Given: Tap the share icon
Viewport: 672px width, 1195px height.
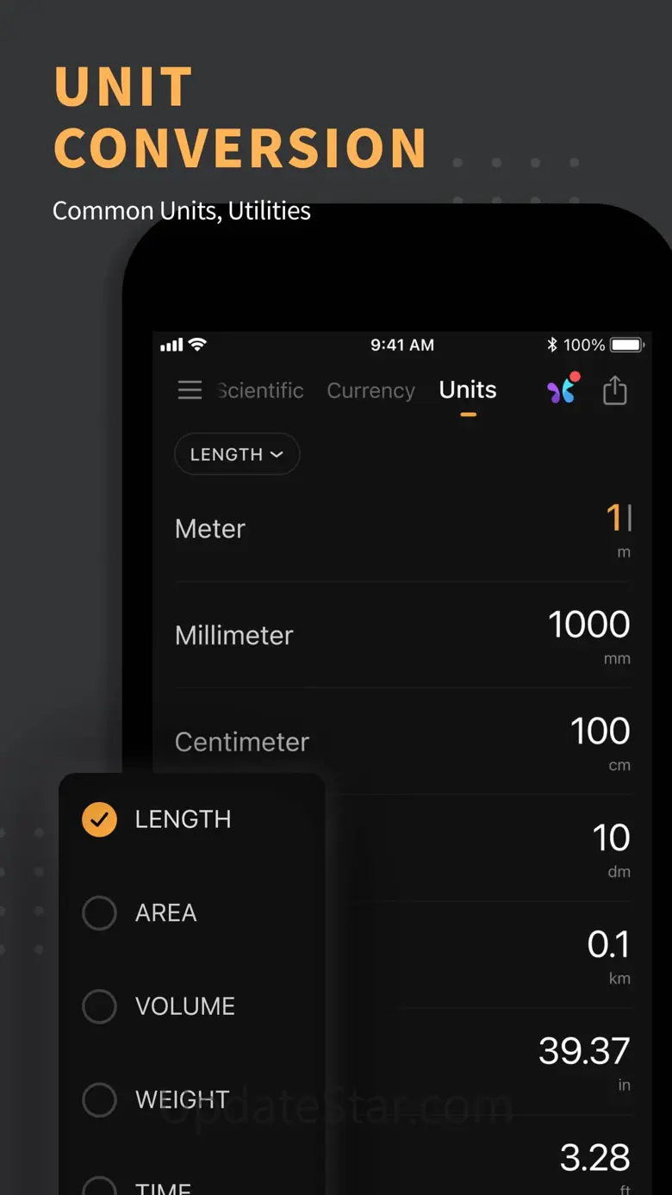Looking at the screenshot, I should [x=614, y=390].
